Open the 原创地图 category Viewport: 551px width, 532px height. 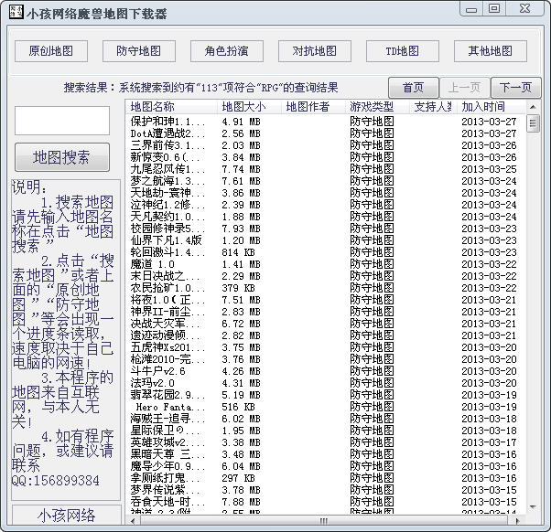(x=51, y=51)
